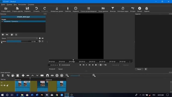Screen dimensions: 172x97
Task: Click the rewind playback button
Action: [83, 65]
